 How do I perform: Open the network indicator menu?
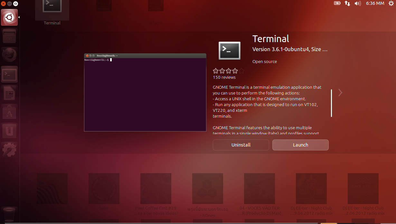click(347, 3)
